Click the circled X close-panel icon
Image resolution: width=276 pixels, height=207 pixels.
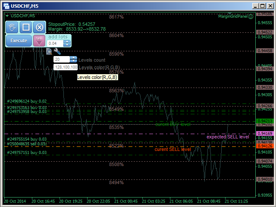39,28
